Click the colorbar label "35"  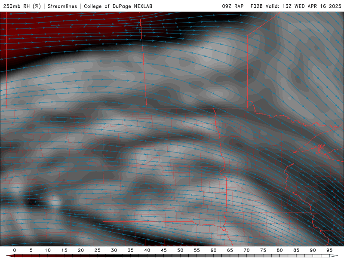[131, 250]
